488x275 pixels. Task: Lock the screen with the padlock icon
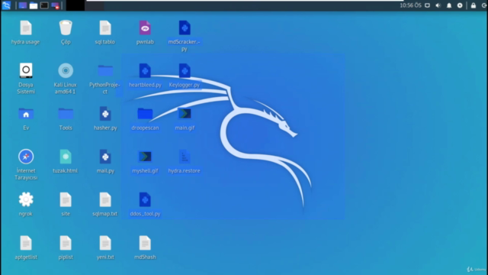474,5
